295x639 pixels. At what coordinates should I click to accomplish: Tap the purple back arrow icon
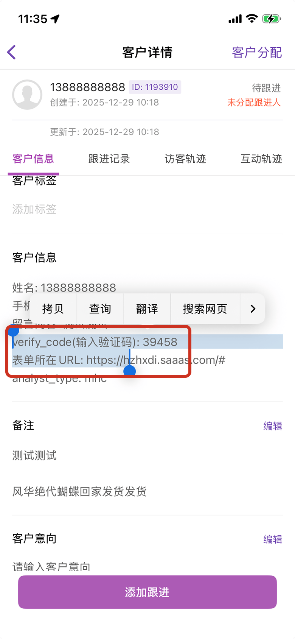click(11, 52)
